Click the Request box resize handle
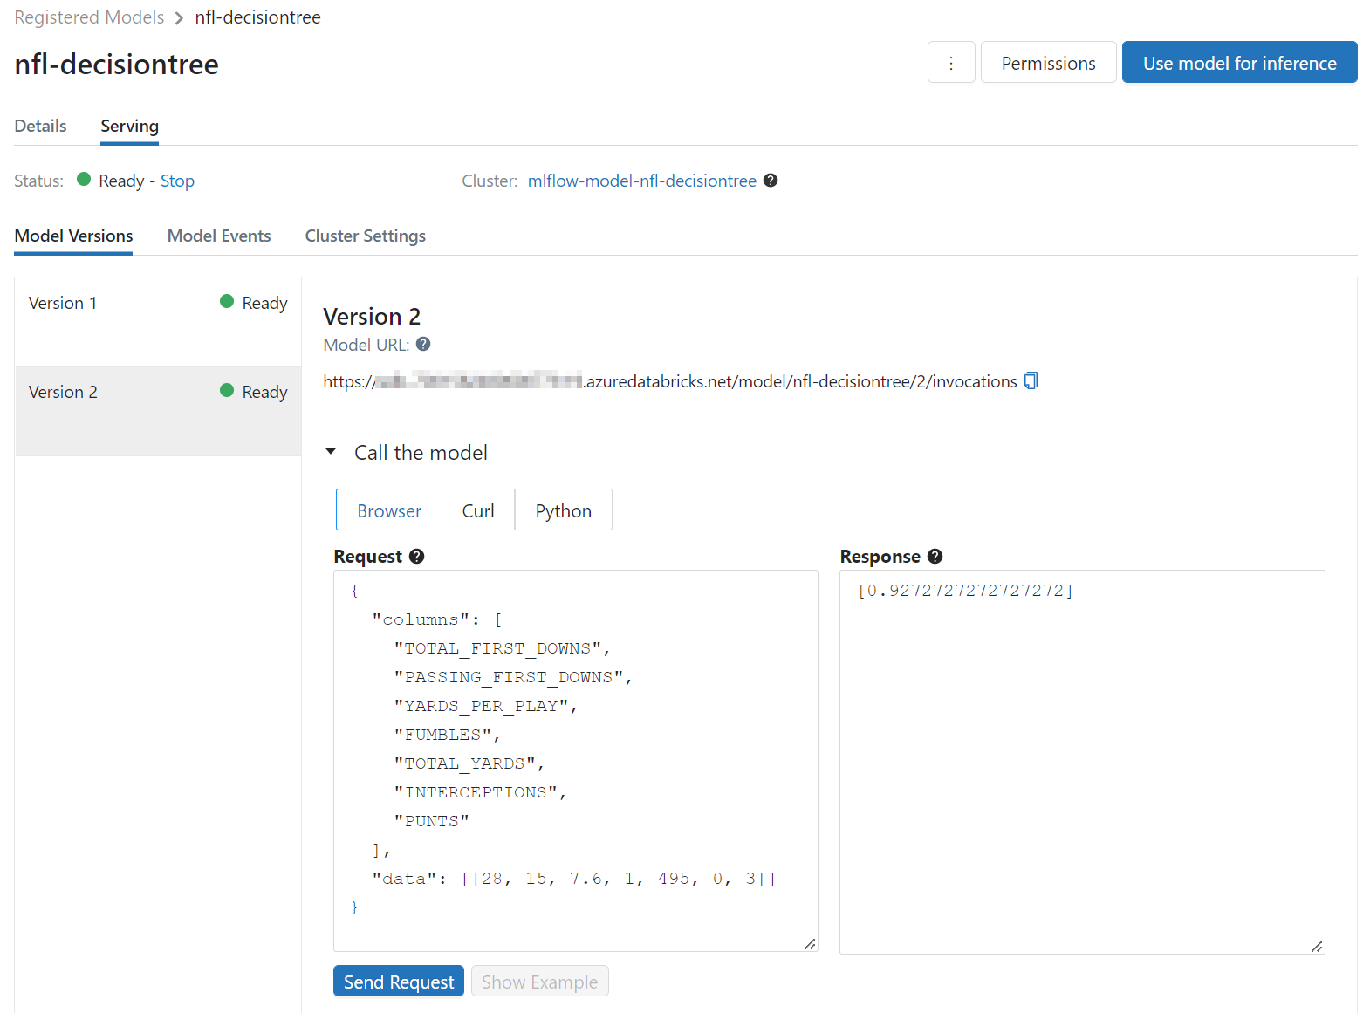 810,943
